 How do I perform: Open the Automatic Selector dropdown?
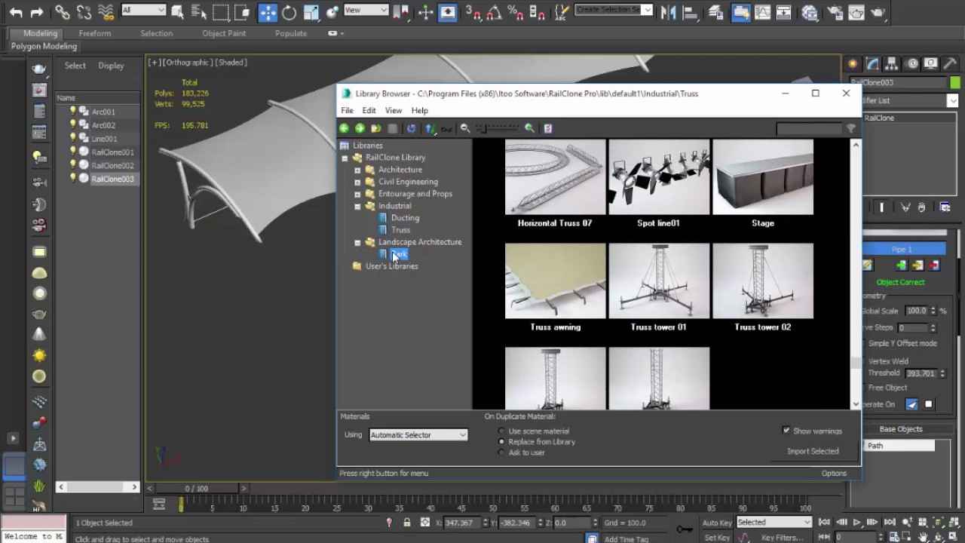pos(418,435)
